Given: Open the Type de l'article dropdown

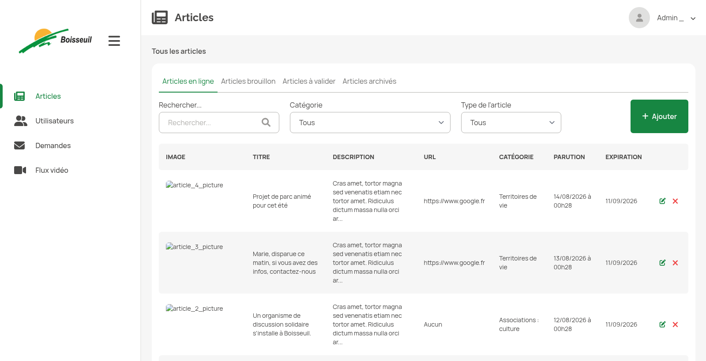Looking at the screenshot, I should click(511, 123).
